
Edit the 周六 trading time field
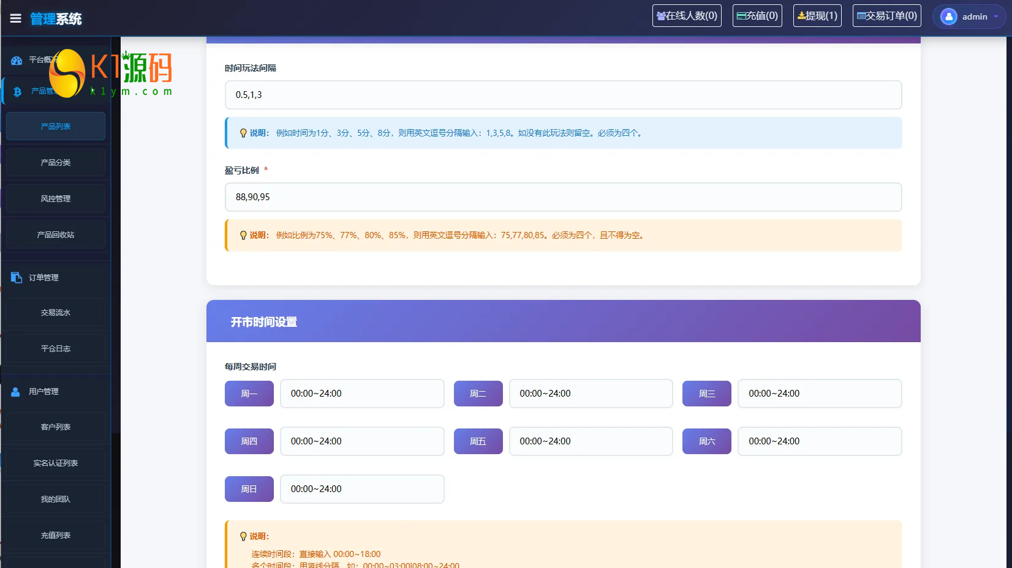[820, 441]
